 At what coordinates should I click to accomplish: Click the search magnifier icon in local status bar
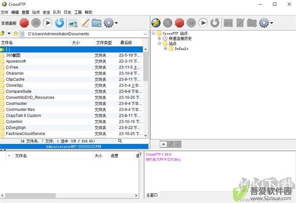(120, 141)
